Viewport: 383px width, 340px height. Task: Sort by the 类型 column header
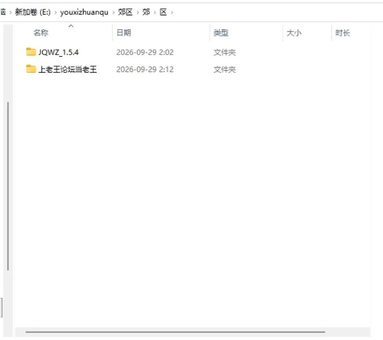(221, 32)
